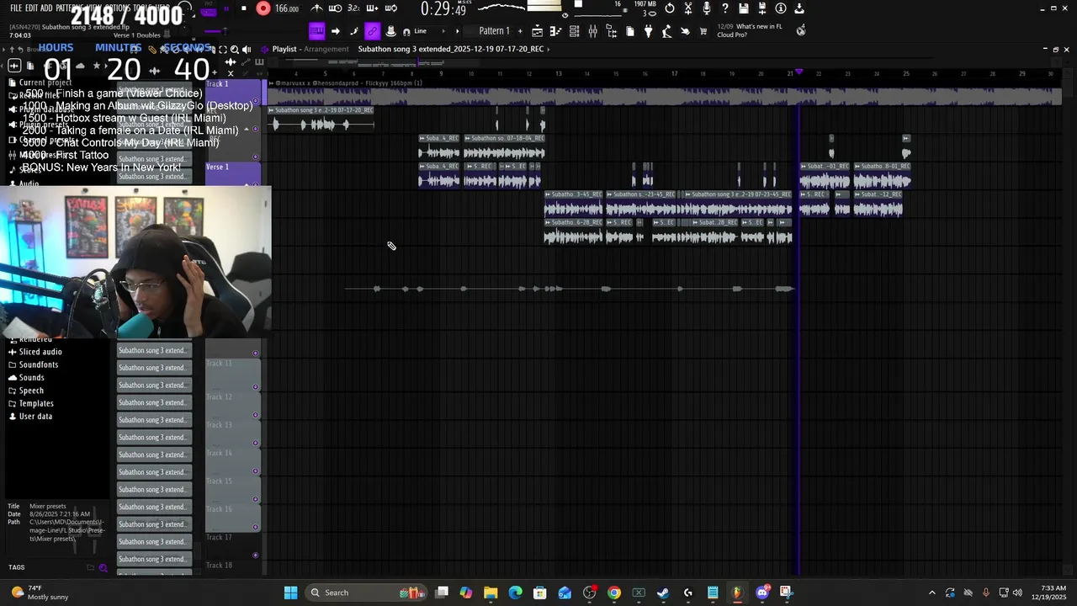Click the export render download icon

(799, 8)
